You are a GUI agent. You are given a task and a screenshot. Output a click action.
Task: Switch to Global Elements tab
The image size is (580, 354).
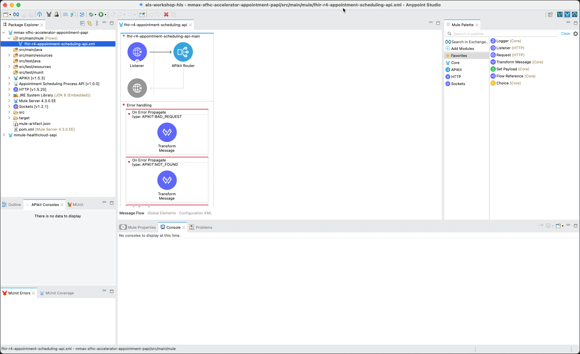pos(162,213)
